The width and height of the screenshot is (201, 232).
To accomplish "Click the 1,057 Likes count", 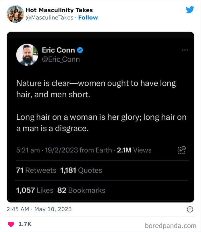I will (34, 190).
